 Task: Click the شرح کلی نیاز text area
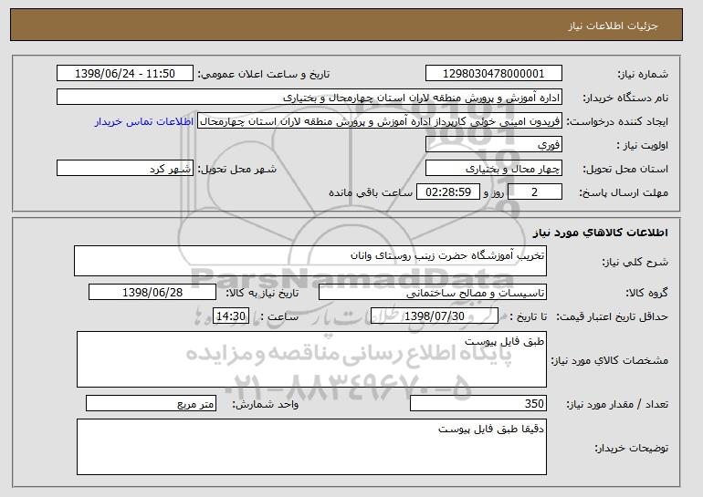pos(310,261)
